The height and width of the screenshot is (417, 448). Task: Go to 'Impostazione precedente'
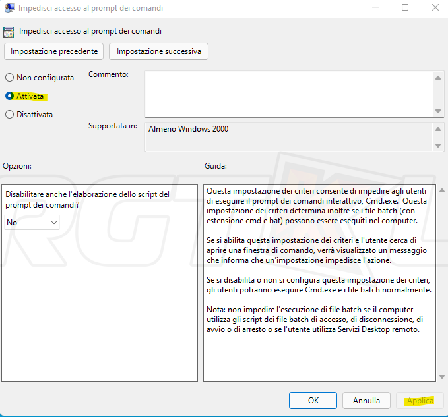coord(54,51)
